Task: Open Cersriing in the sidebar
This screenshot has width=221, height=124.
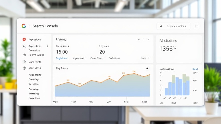Action: tap(34, 79)
